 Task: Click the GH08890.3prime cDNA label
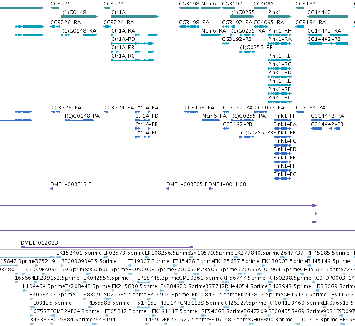click(271, 320)
